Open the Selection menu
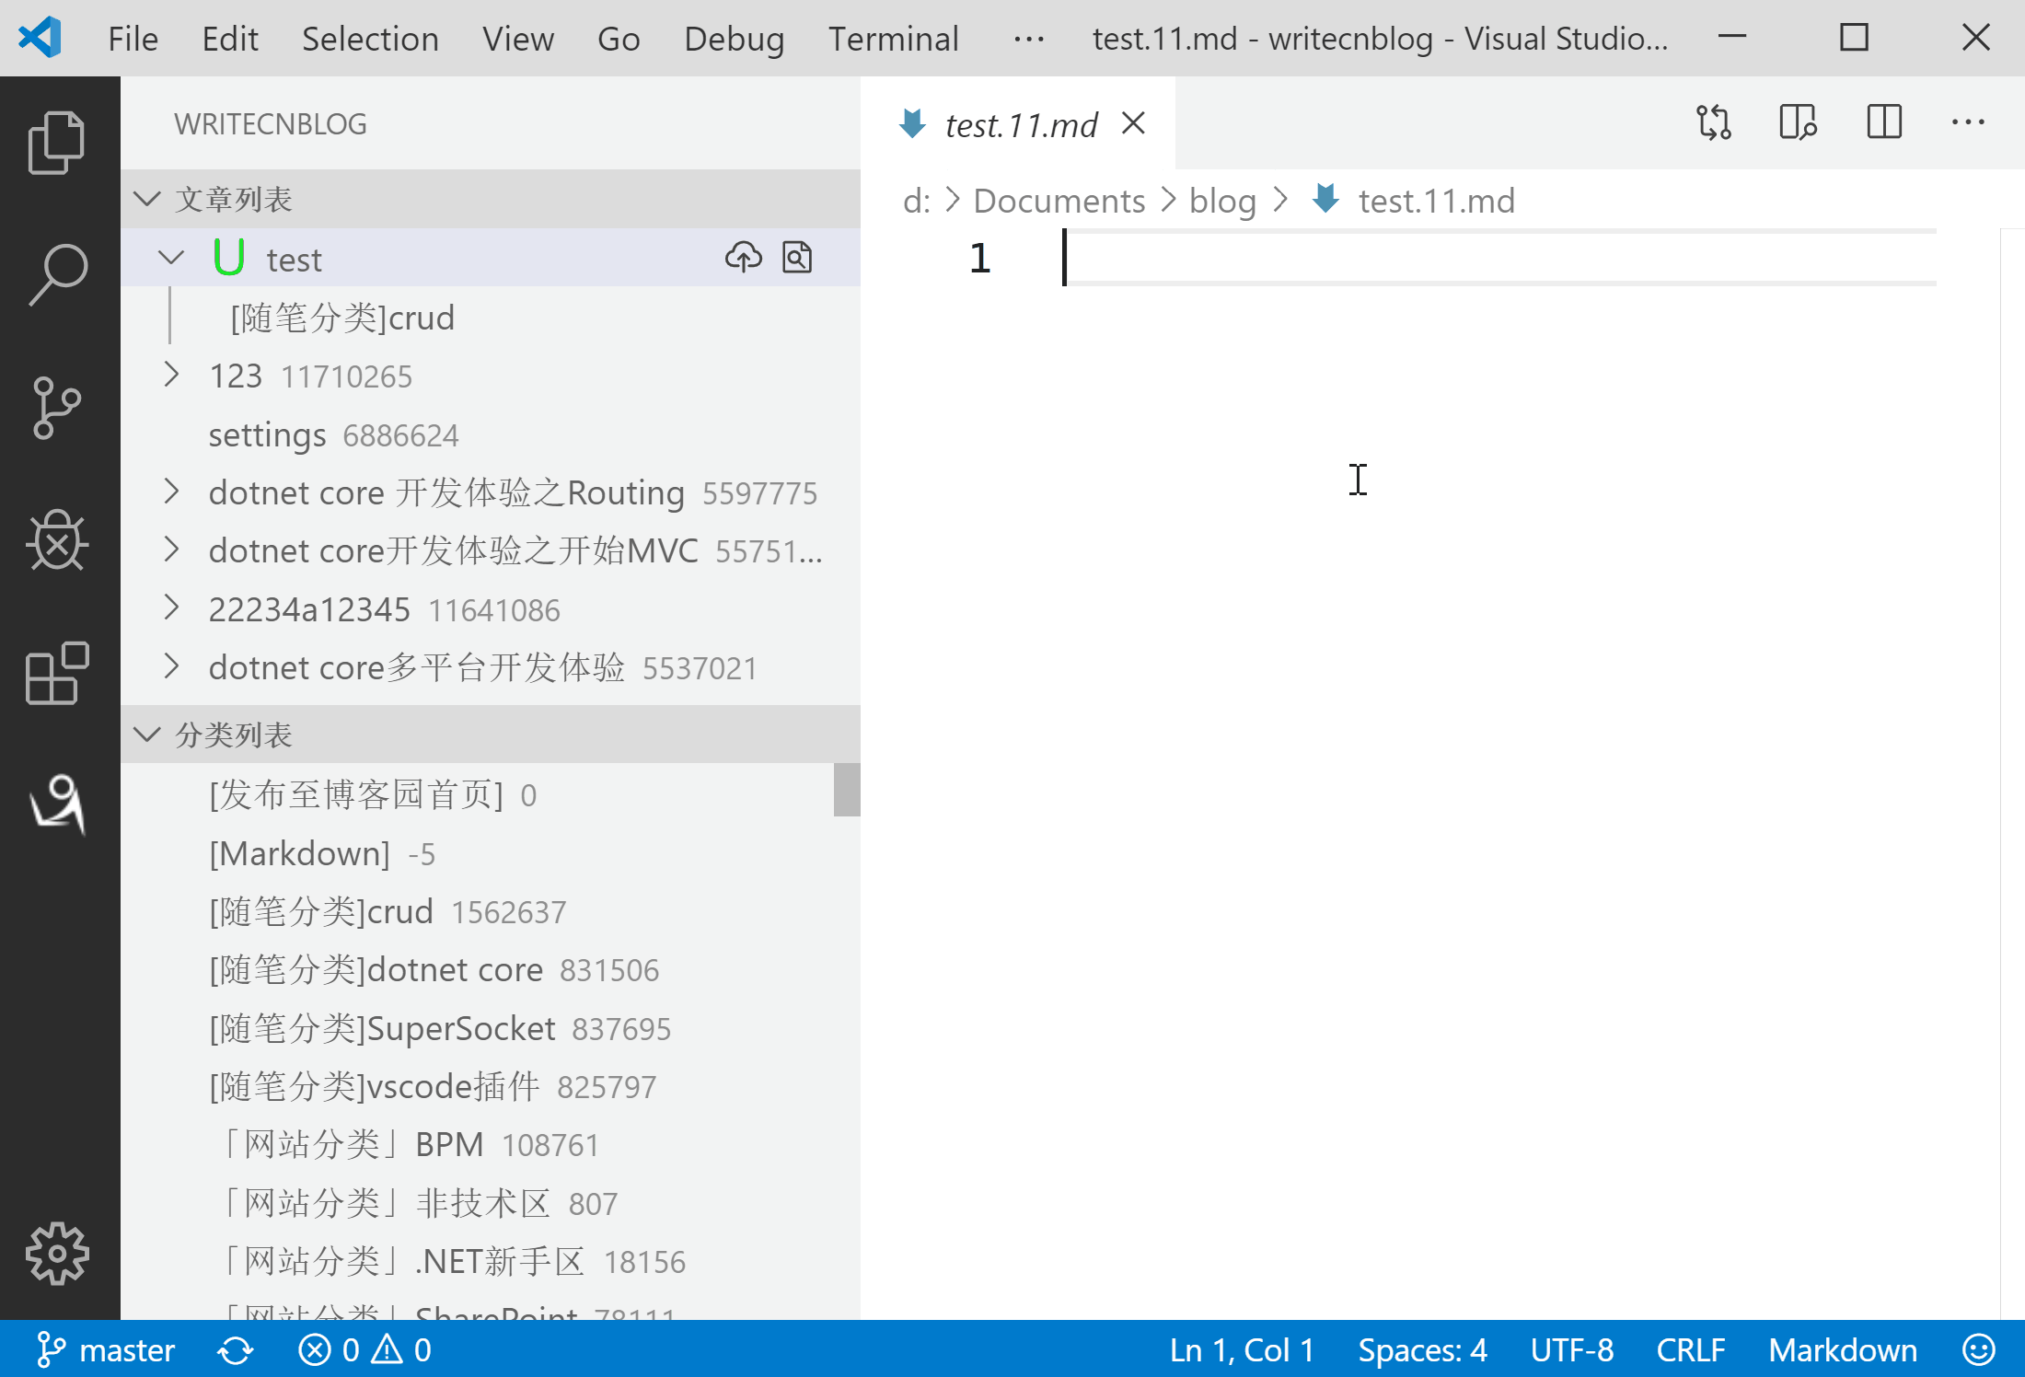Screen dimensions: 2025x1377 click(370, 39)
